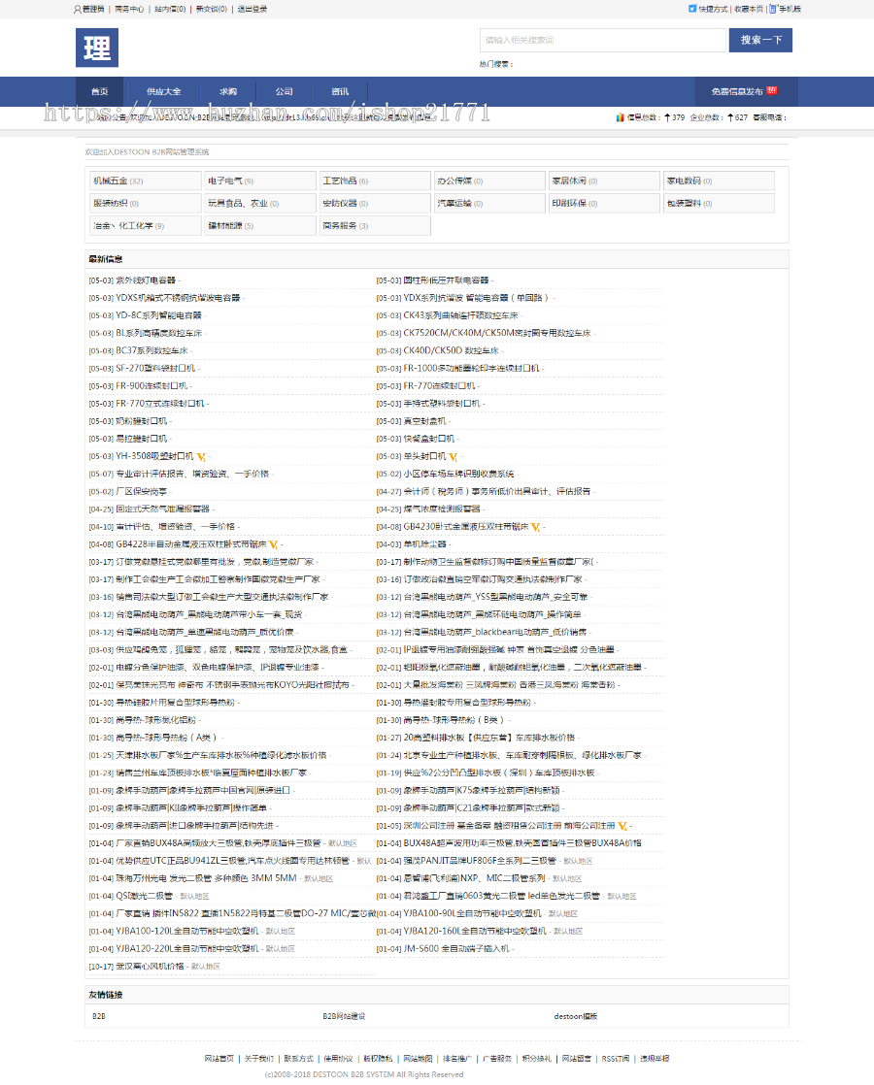Screen dimensions: 874x1085
Task: Open the 汽摩运输 (0) category
Action: [488, 204]
